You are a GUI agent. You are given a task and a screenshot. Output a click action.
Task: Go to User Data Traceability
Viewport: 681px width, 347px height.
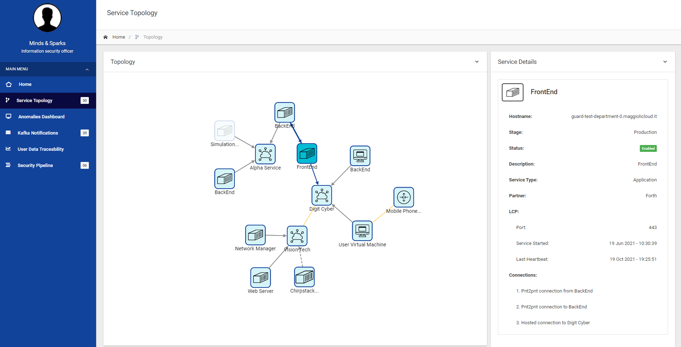pos(48,149)
